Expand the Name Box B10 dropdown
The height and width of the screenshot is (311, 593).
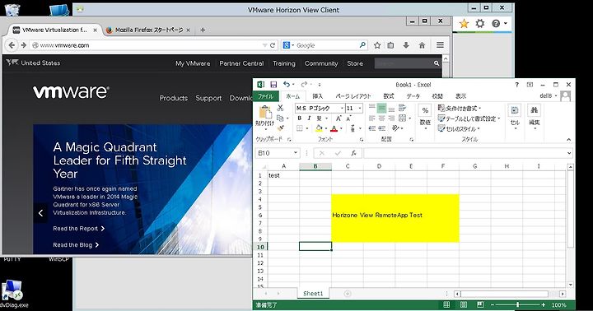[x=296, y=153]
